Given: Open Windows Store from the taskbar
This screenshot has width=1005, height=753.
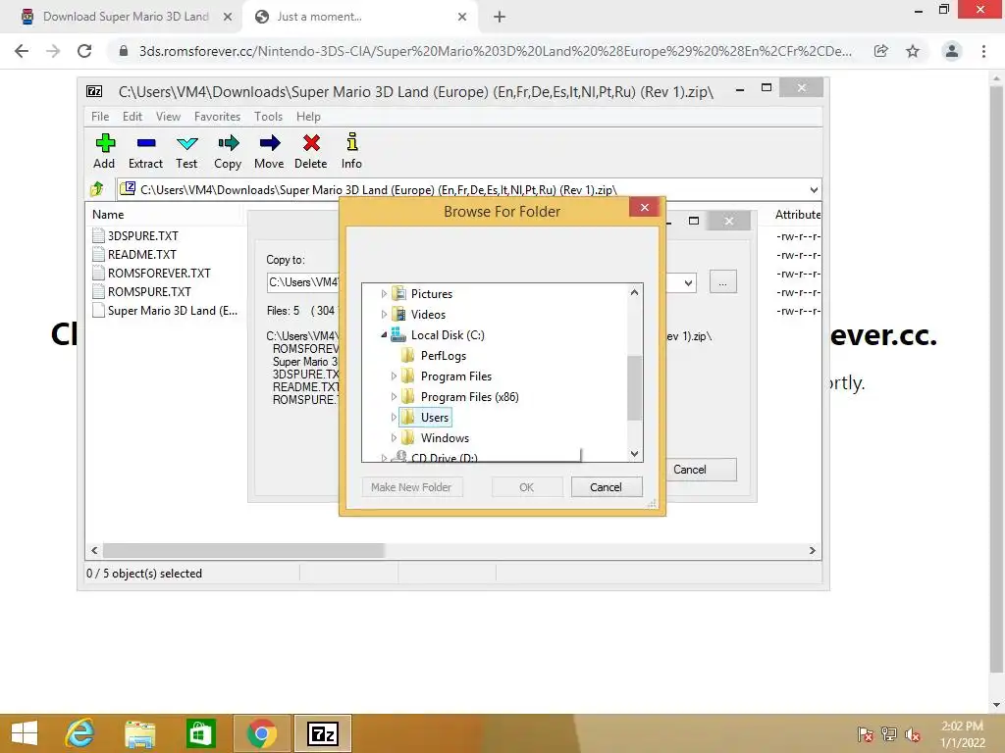Looking at the screenshot, I should tap(200, 733).
